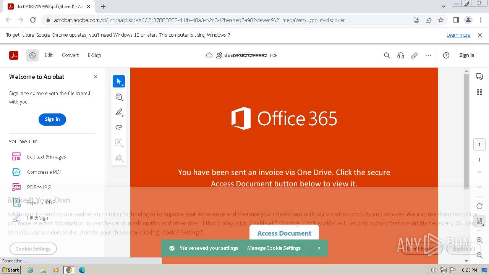The height and width of the screenshot is (275, 489).
Task: Click the Edit text & images icon
Action: (16, 157)
